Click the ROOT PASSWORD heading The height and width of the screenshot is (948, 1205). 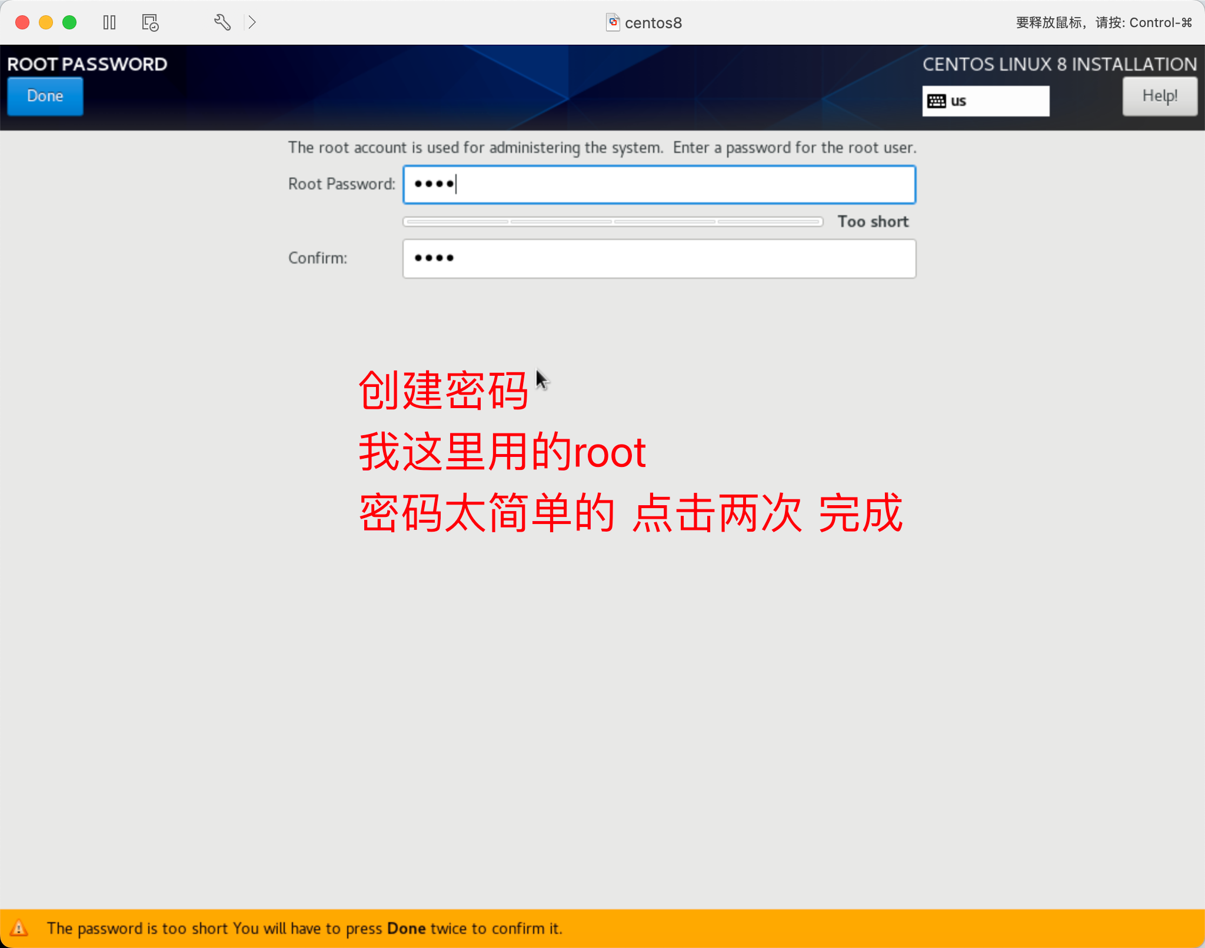click(87, 64)
